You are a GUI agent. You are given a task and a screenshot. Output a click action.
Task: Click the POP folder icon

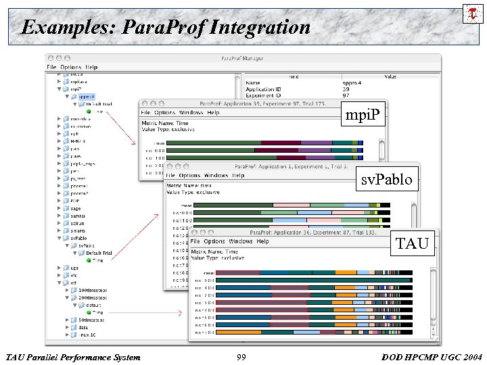pos(66,201)
